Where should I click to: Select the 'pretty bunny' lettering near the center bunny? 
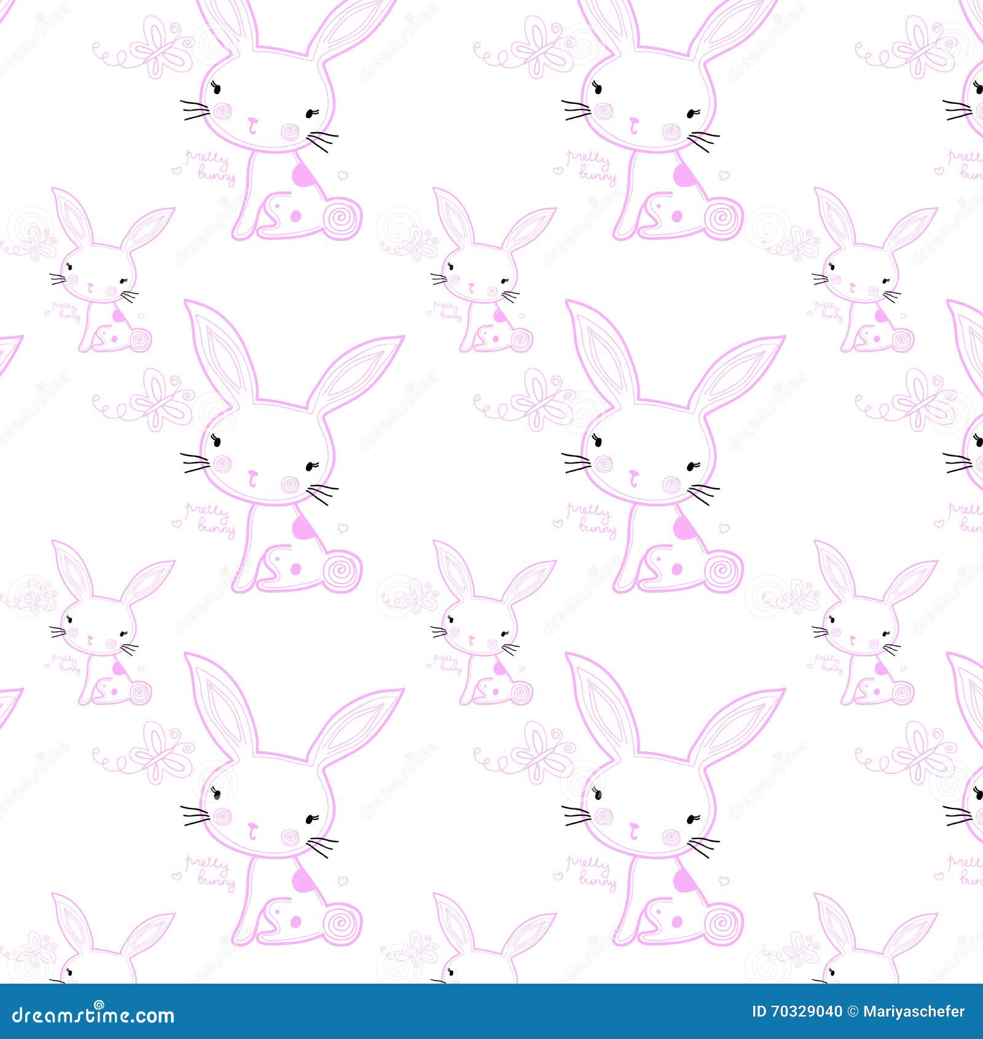pos(209,516)
